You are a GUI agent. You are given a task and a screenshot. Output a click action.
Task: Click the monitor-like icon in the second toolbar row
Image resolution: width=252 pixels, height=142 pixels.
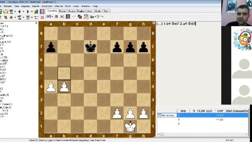(x=28, y=17)
